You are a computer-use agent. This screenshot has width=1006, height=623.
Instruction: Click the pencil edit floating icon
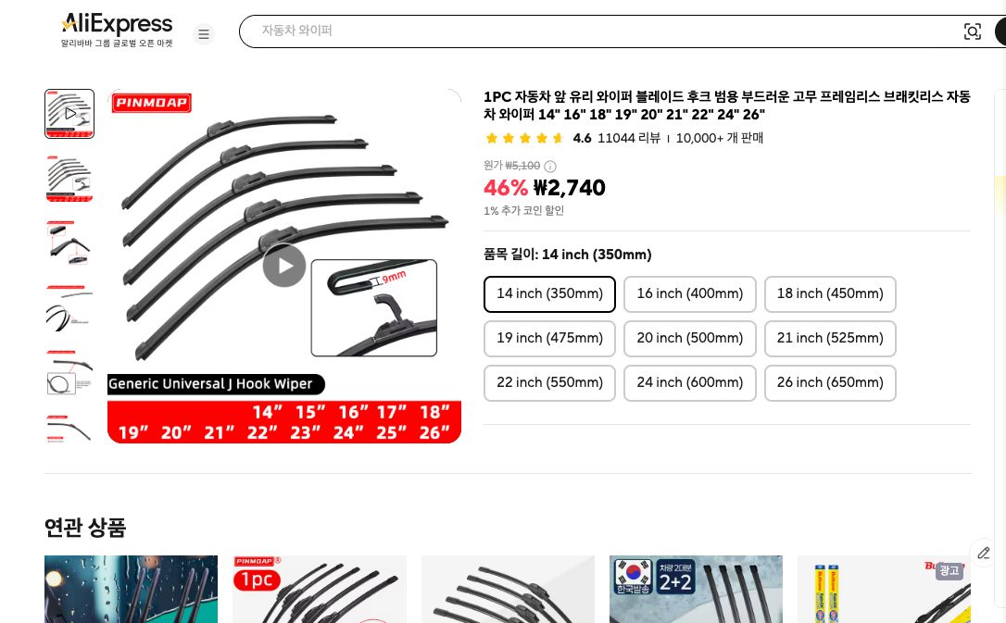(984, 553)
